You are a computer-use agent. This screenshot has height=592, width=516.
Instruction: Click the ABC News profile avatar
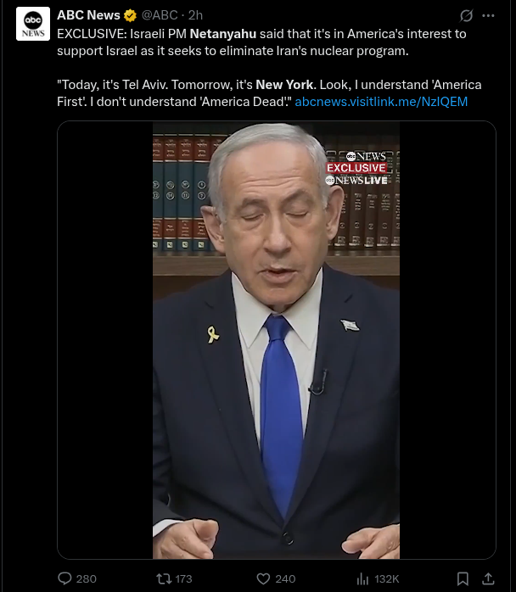(33, 24)
